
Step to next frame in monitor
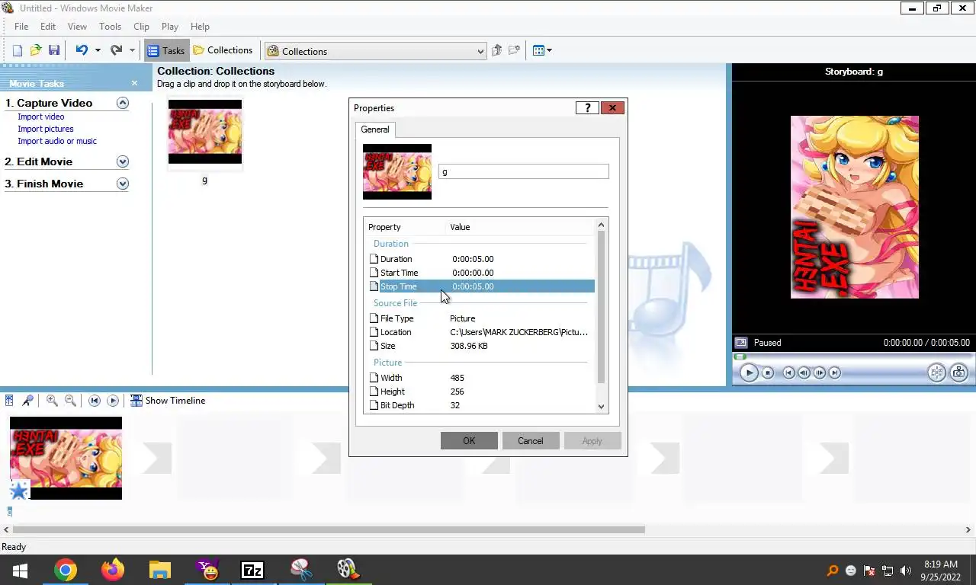pos(820,372)
